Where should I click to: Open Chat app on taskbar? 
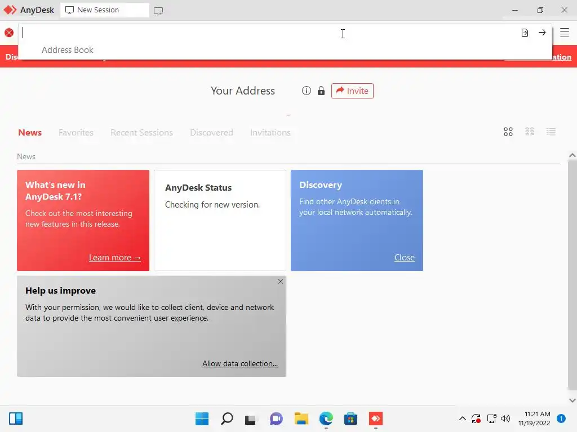tap(276, 418)
